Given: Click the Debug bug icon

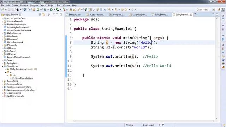Looking at the screenshot, I should pyautogui.click(x=45, y=10).
